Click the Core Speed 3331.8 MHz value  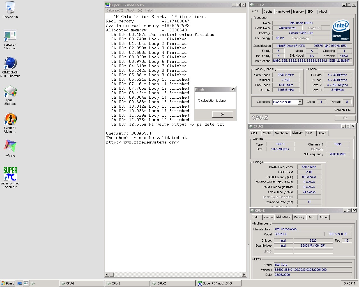tap(286, 75)
